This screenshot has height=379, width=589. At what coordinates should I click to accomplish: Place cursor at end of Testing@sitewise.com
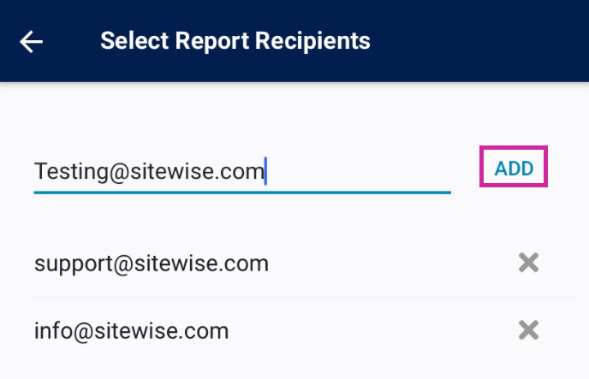265,171
